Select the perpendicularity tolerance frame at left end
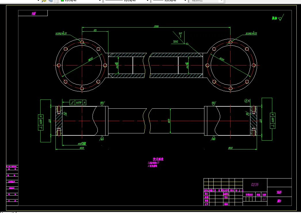301x213 pixels. coord(41,122)
